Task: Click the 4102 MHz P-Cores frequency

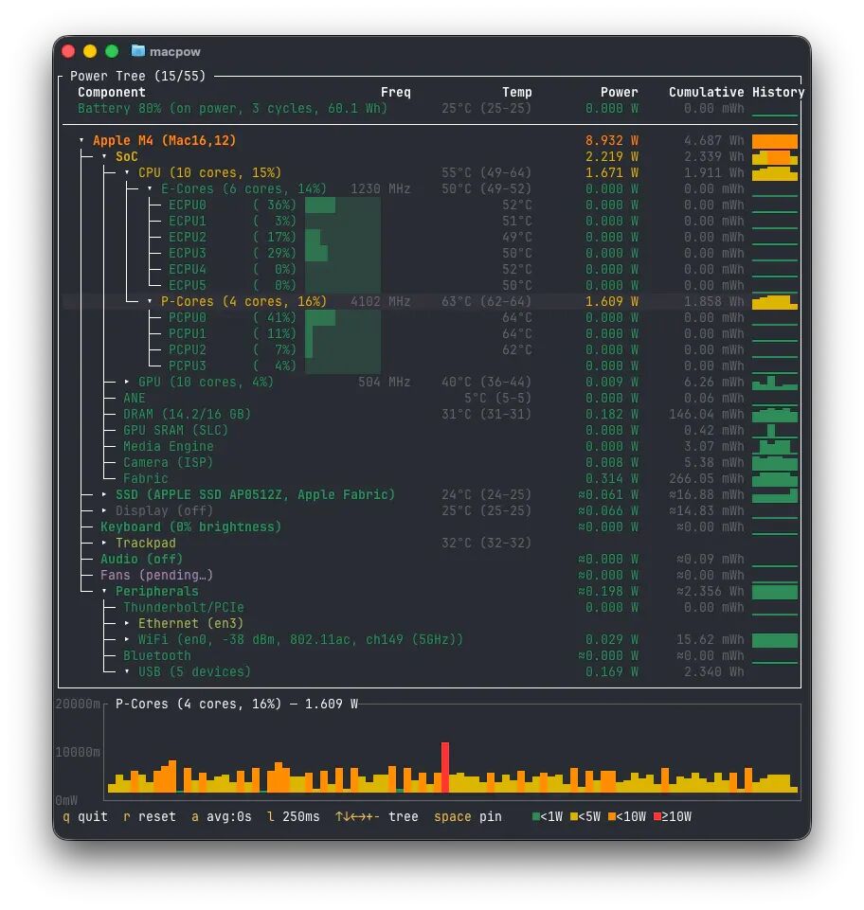Action: click(380, 302)
